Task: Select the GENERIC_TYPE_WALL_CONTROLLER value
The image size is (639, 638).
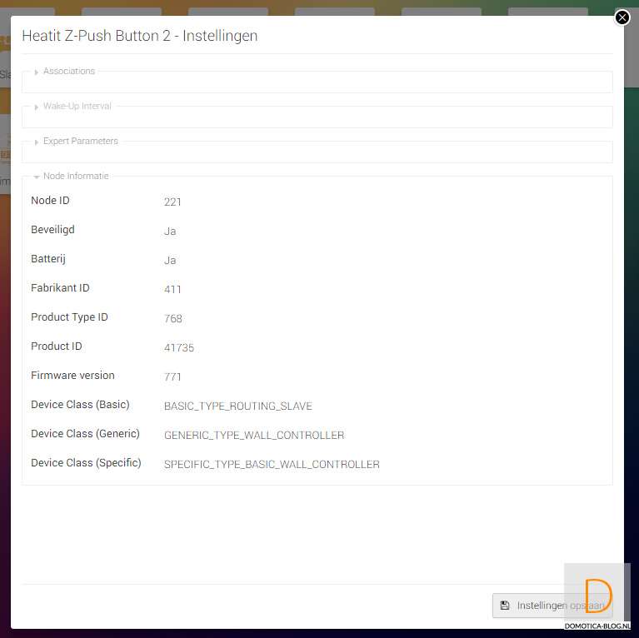Action: tap(254, 436)
